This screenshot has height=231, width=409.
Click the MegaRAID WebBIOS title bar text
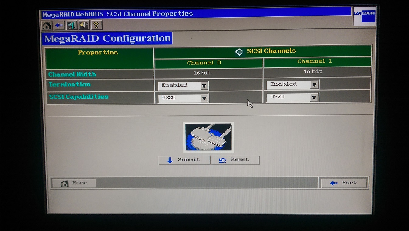[x=118, y=14]
